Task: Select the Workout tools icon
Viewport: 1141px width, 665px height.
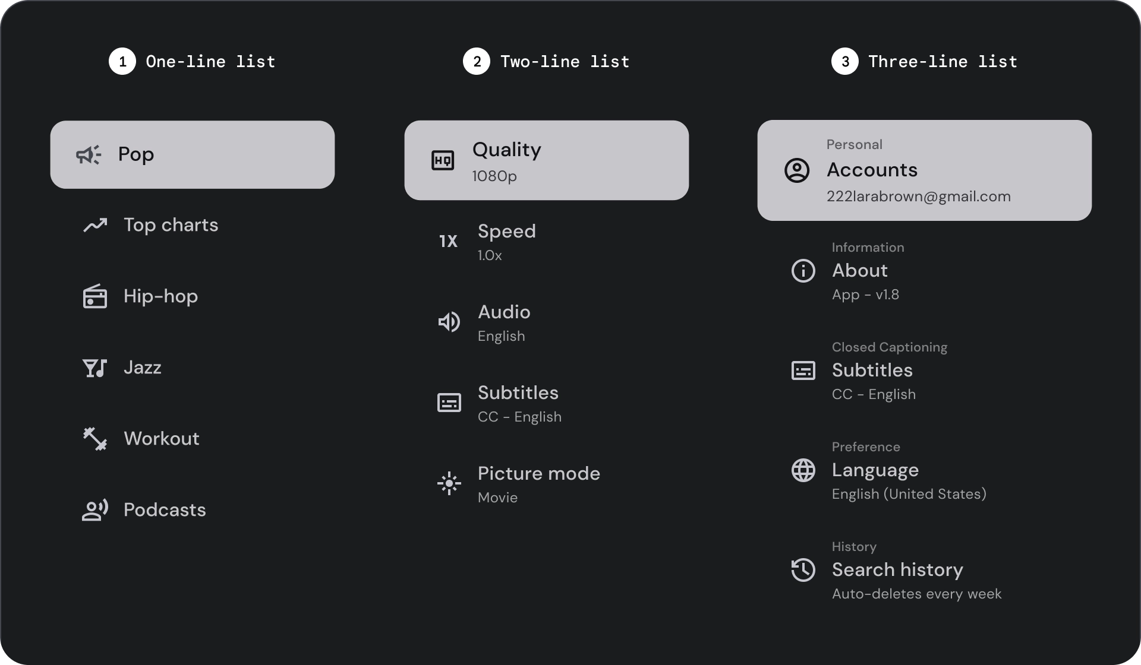Action: tap(94, 438)
